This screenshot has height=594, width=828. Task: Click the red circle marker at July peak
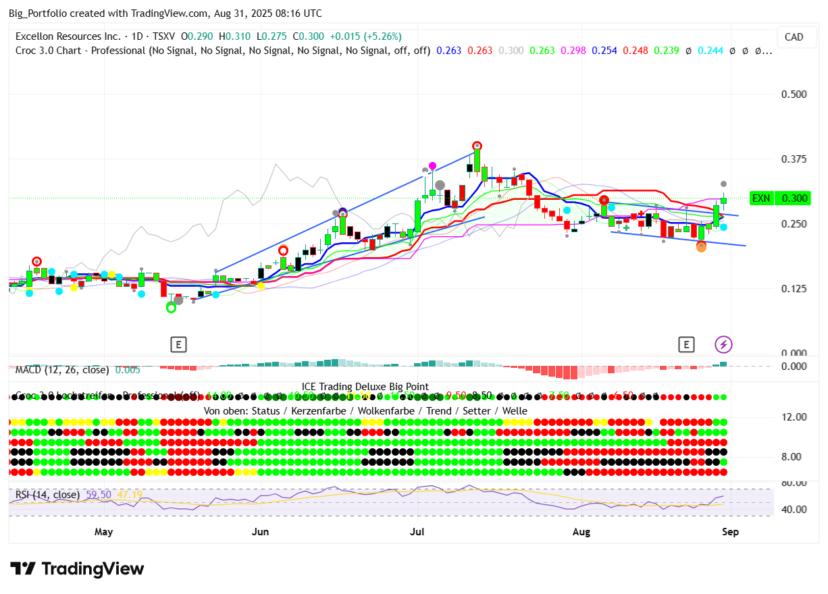click(477, 146)
